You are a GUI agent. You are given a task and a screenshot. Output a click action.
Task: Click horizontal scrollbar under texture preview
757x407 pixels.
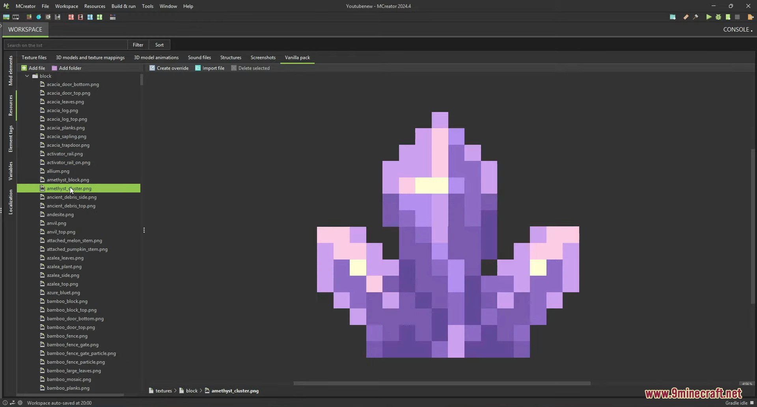point(442,383)
